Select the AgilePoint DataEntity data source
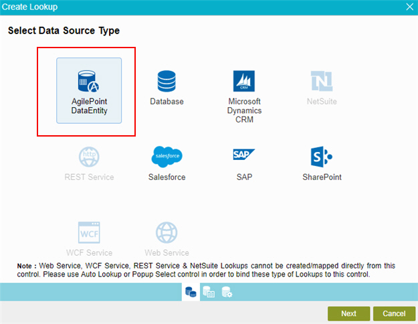This screenshot has height=324, width=418. pos(89,90)
